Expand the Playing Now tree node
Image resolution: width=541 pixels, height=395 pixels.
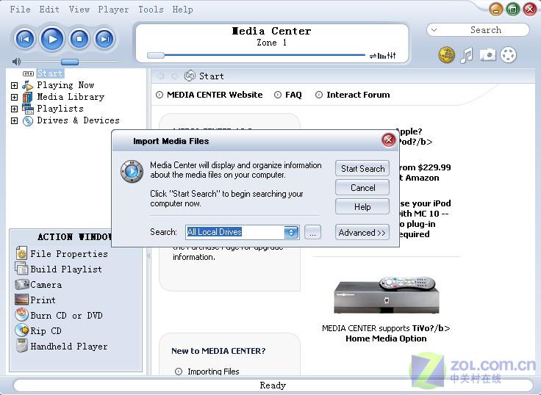[14, 85]
